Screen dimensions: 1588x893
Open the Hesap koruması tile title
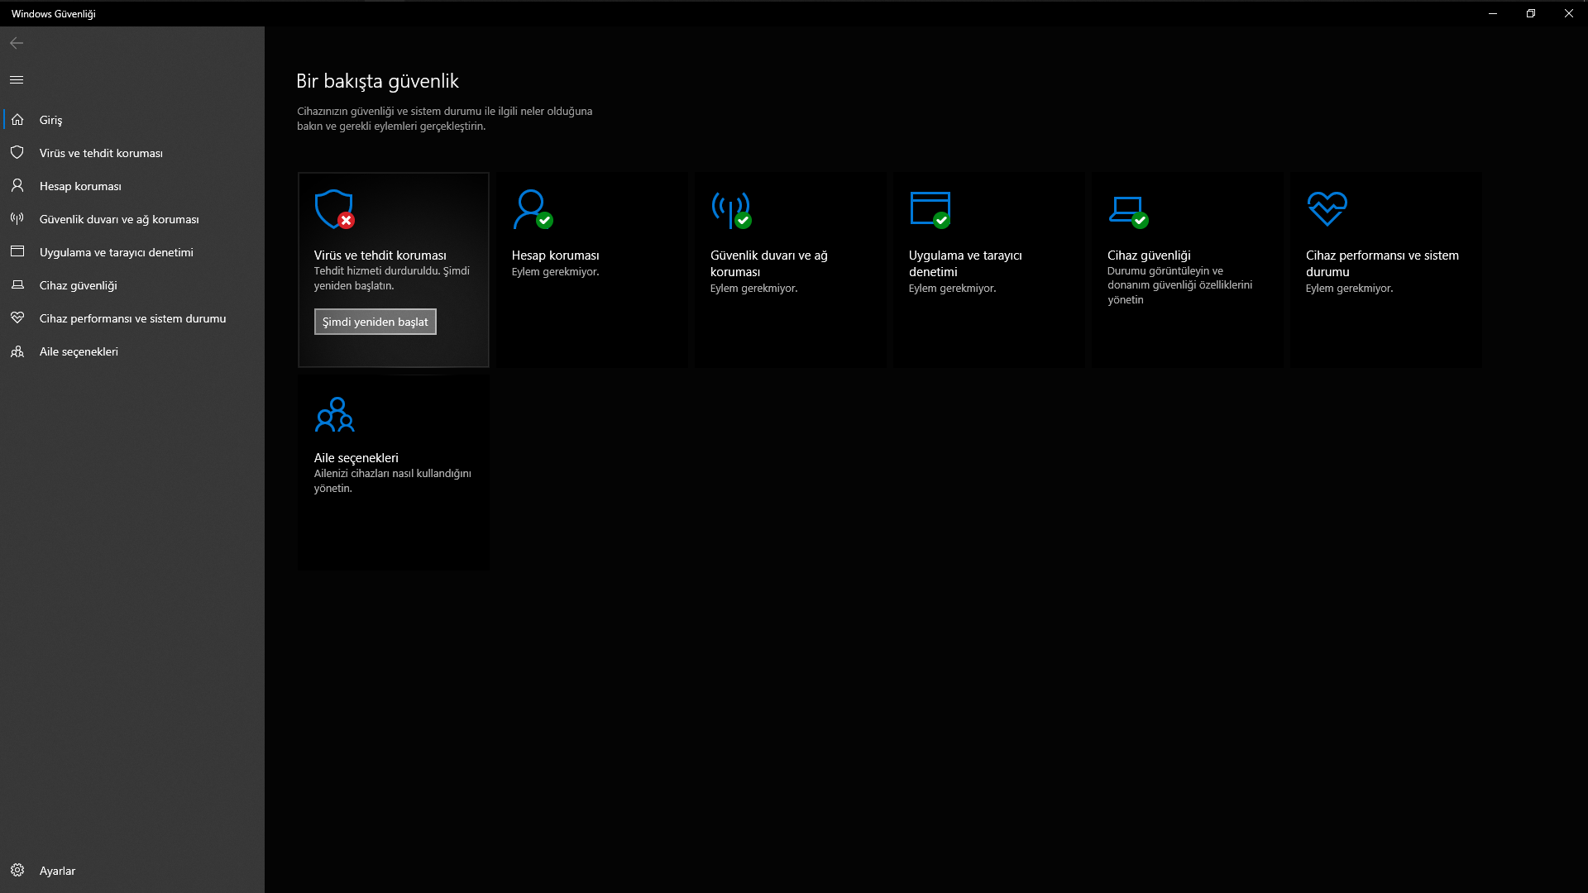point(555,255)
